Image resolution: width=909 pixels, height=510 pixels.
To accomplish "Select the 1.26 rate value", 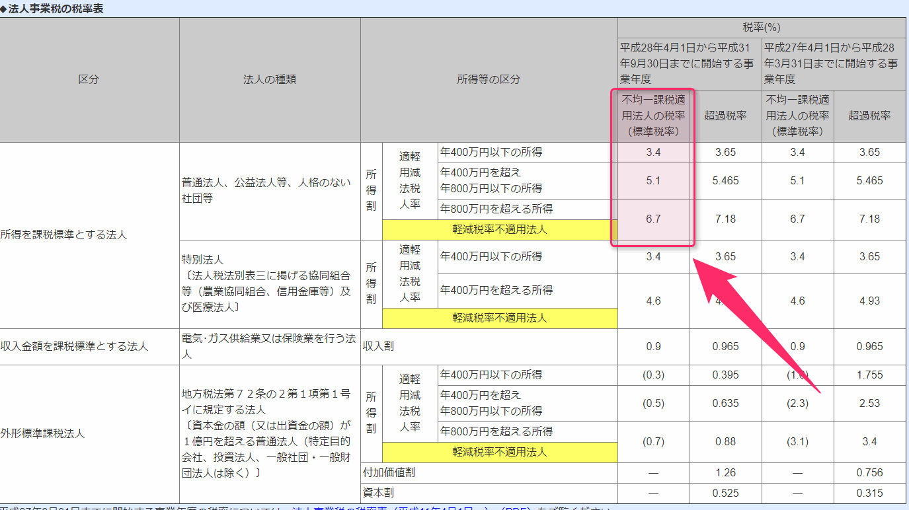I will click(725, 472).
